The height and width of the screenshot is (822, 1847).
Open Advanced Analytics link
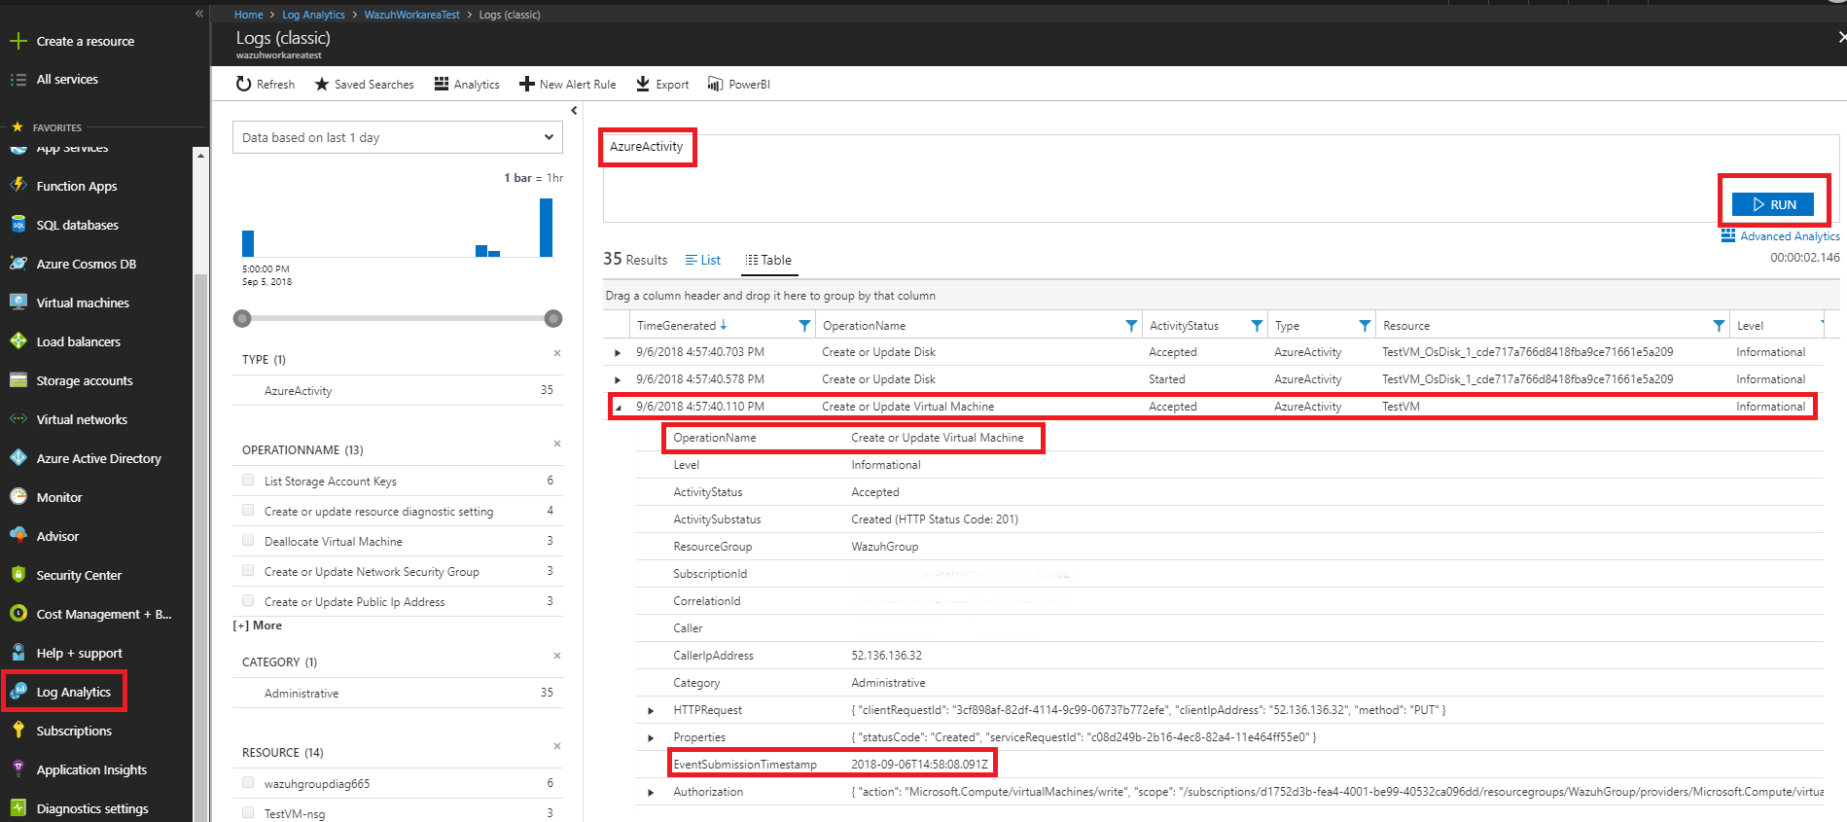coord(1780,236)
